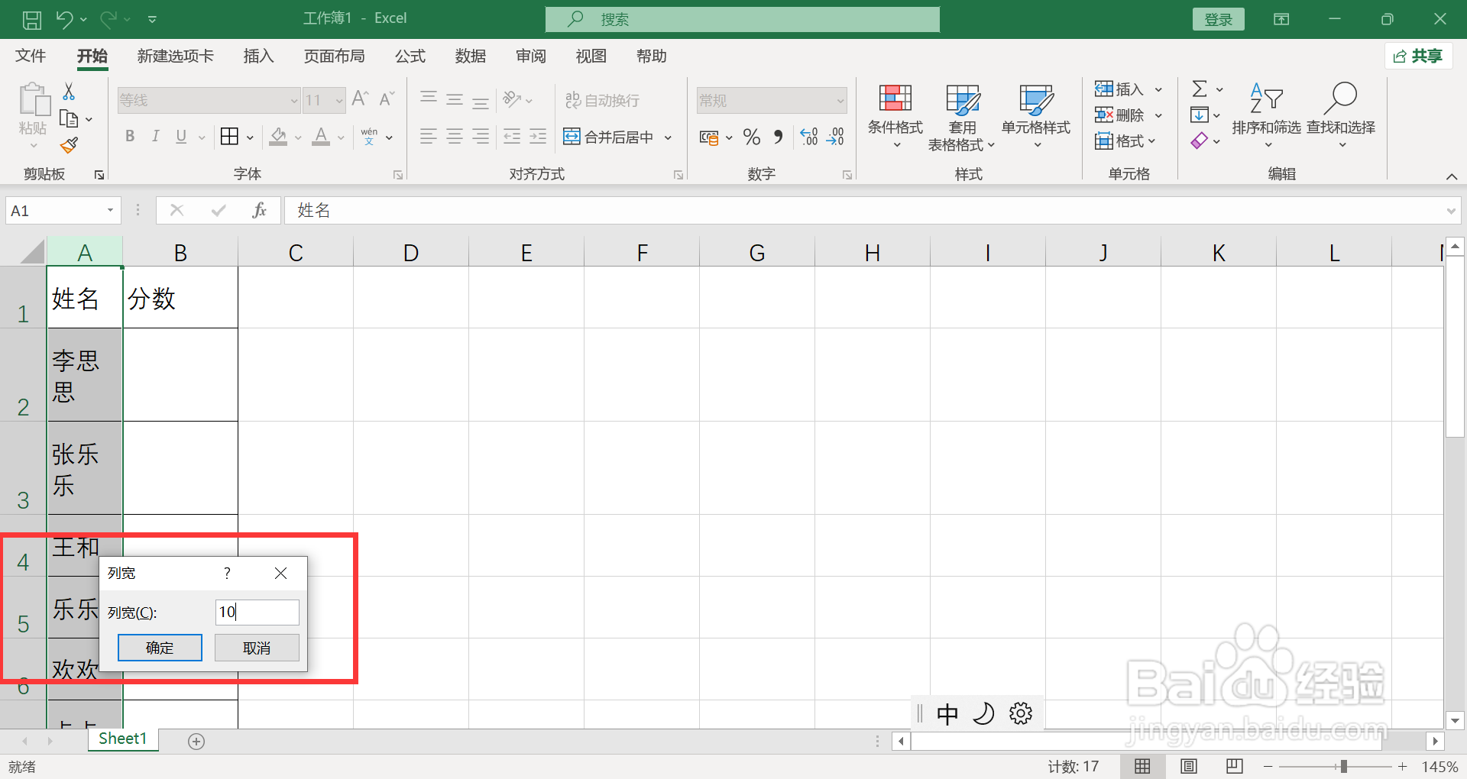
Task: Click the Paste clipboard icon
Action: 34,99
